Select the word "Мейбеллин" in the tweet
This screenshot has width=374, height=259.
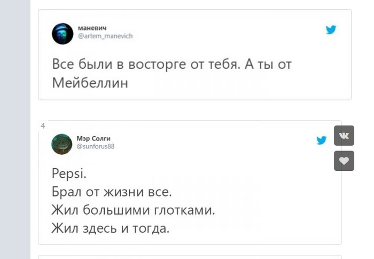[90, 83]
